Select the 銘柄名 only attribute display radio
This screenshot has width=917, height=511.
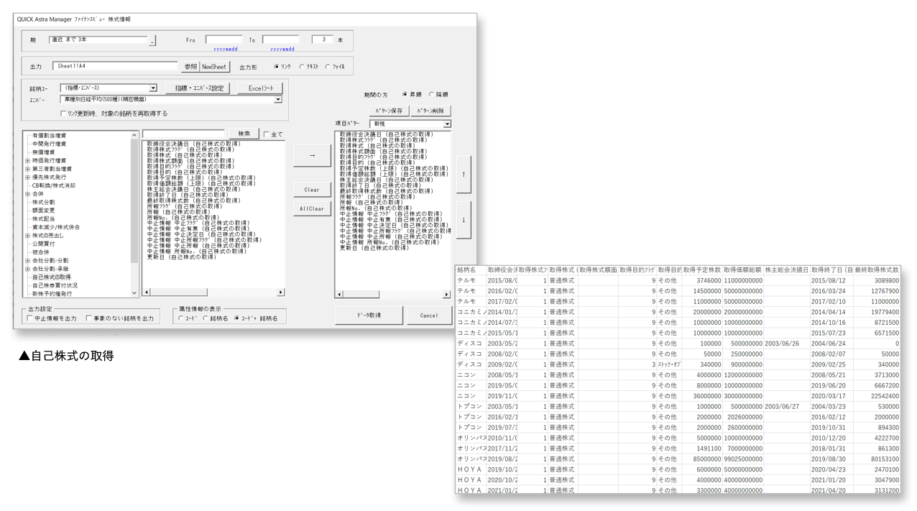point(206,318)
